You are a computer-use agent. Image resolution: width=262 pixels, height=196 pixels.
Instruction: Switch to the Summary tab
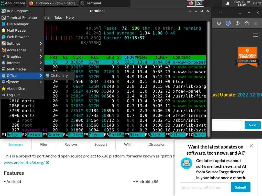16,144
